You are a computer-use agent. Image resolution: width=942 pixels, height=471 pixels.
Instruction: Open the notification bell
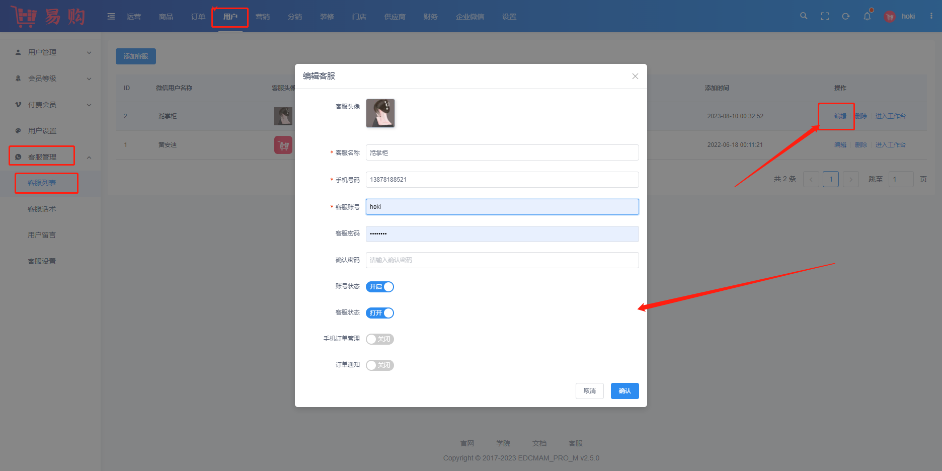(x=867, y=16)
